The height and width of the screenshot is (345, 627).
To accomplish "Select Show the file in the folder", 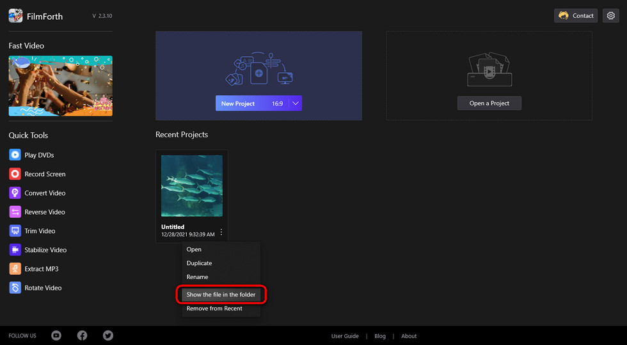I will pyautogui.click(x=221, y=295).
